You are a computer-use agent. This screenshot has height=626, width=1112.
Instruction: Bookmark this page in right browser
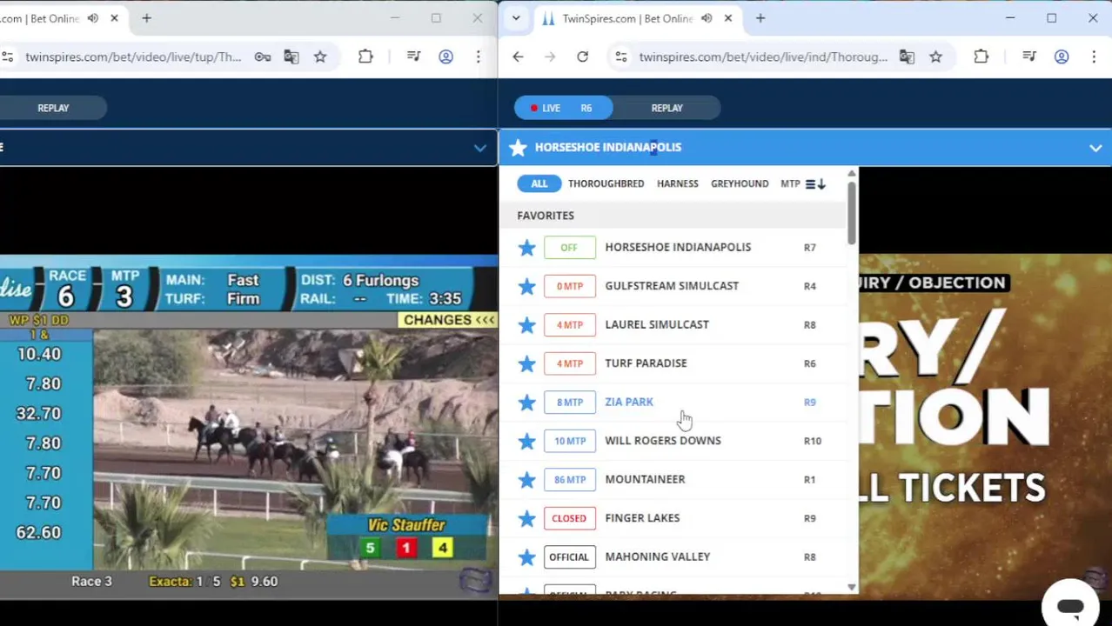click(935, 57)
